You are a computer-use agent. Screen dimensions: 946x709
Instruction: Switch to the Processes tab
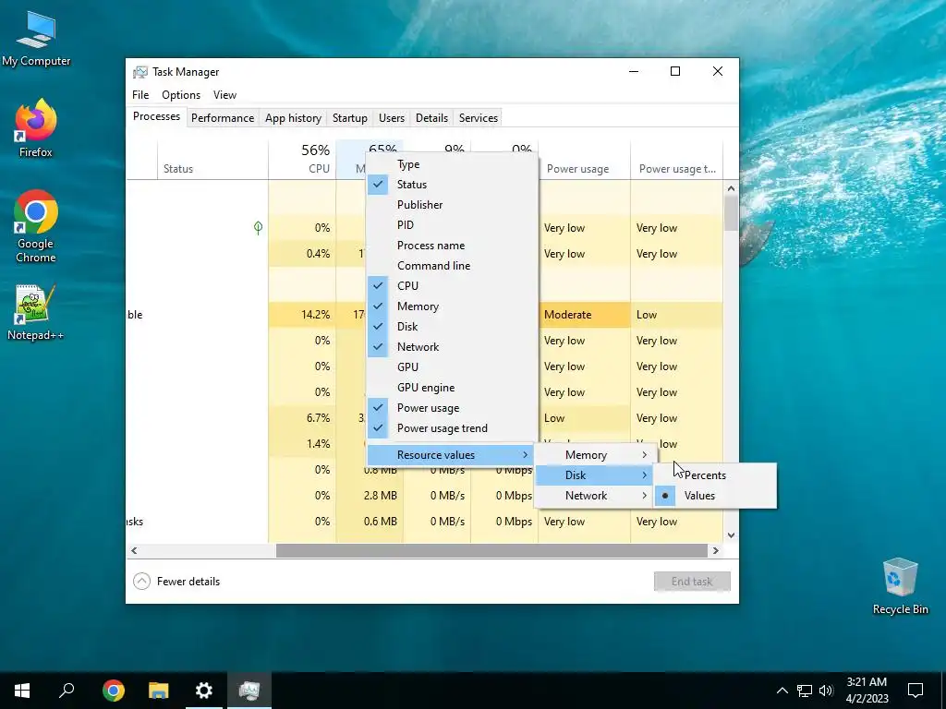click(156, 116)
